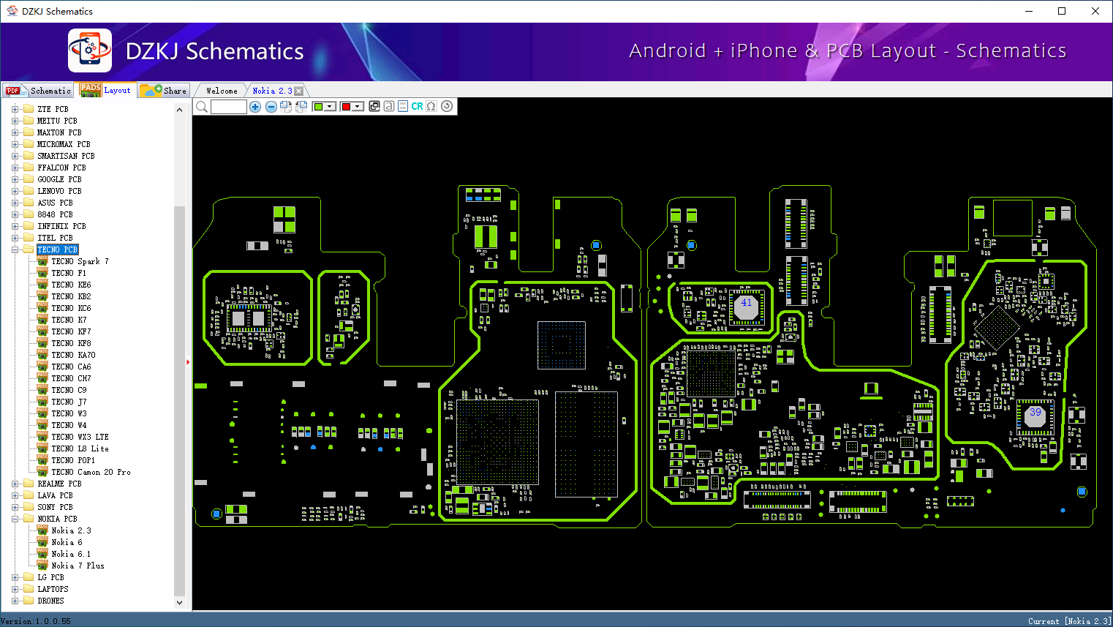Click the green color swatch
This screenshot has width=1113, height=627.
(x=318, y=107)
